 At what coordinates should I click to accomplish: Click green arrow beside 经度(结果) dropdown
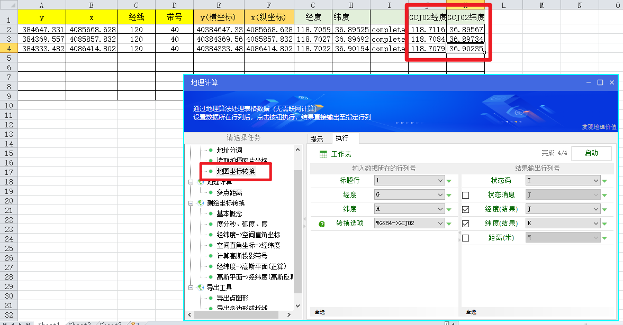[604, 209]
